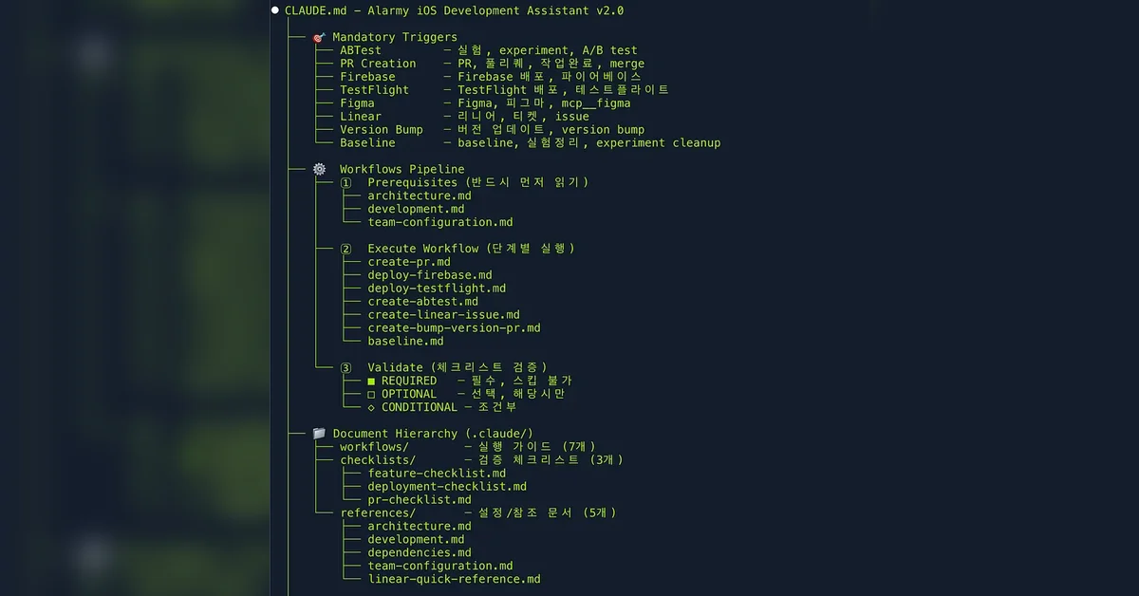
Task: Click team-configuration.md under Prerequisites
Action: pos(440,222)
